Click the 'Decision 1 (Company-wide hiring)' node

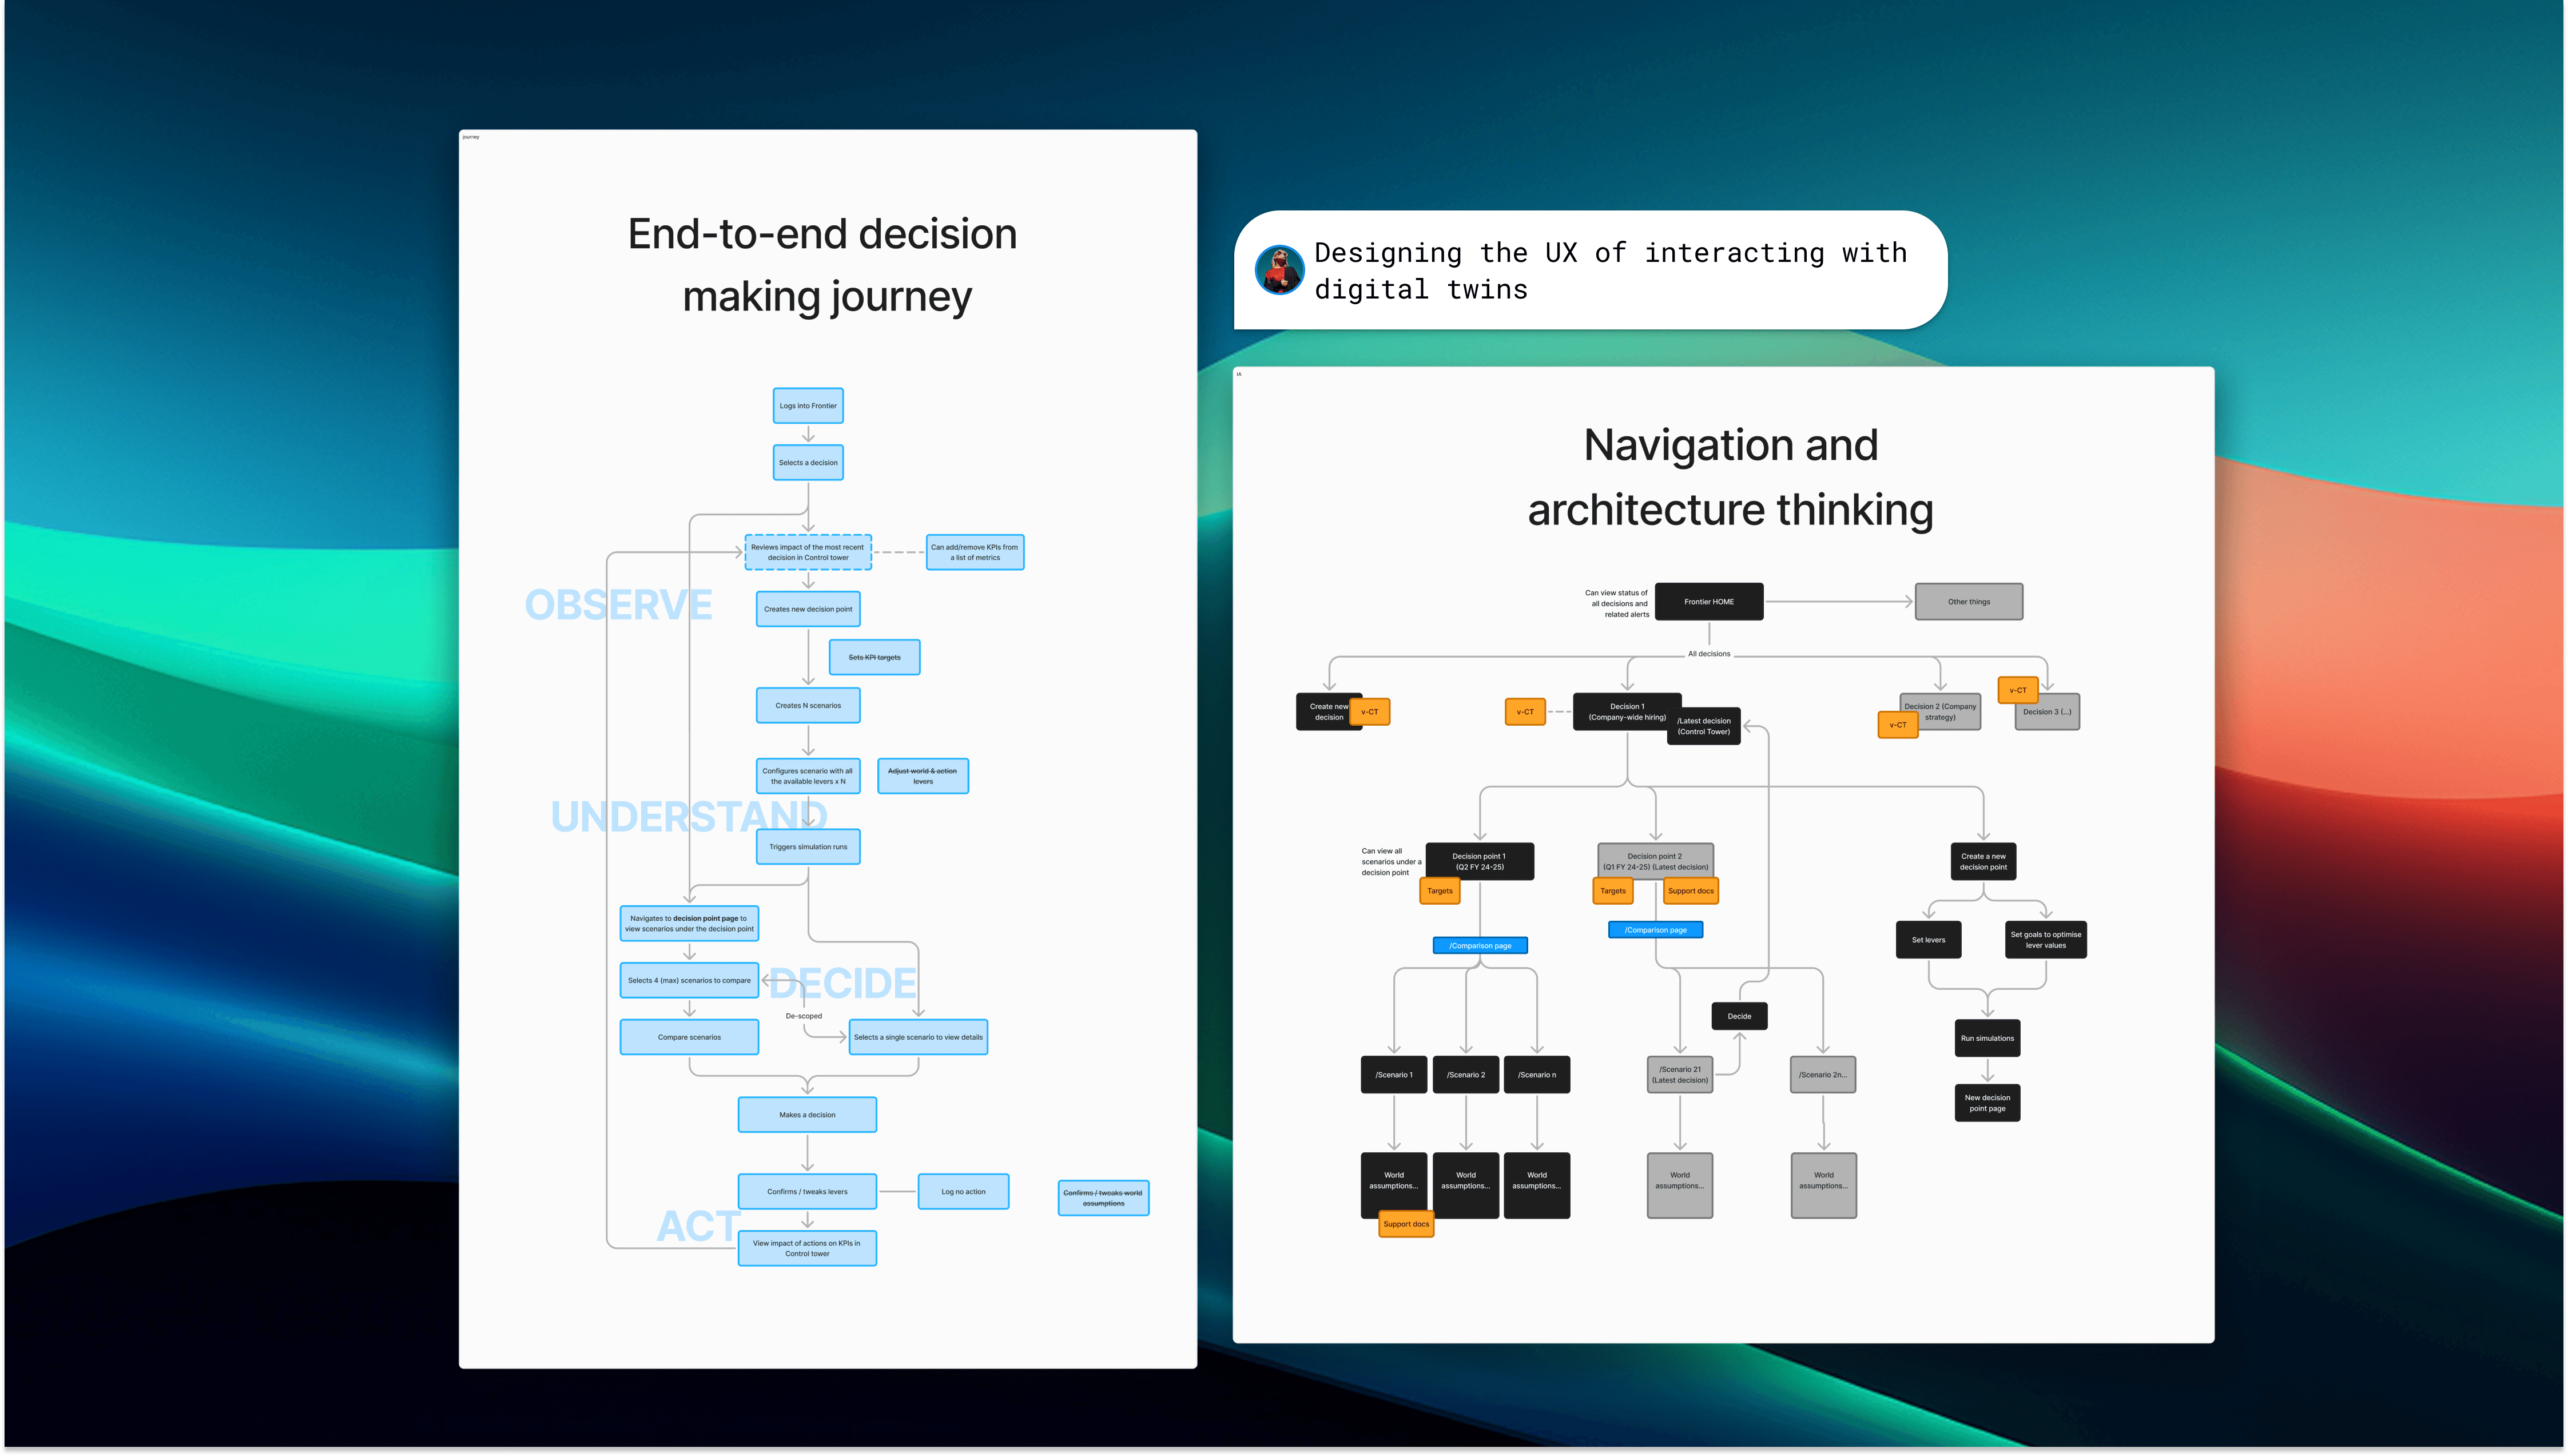(x=1626, y=712)
